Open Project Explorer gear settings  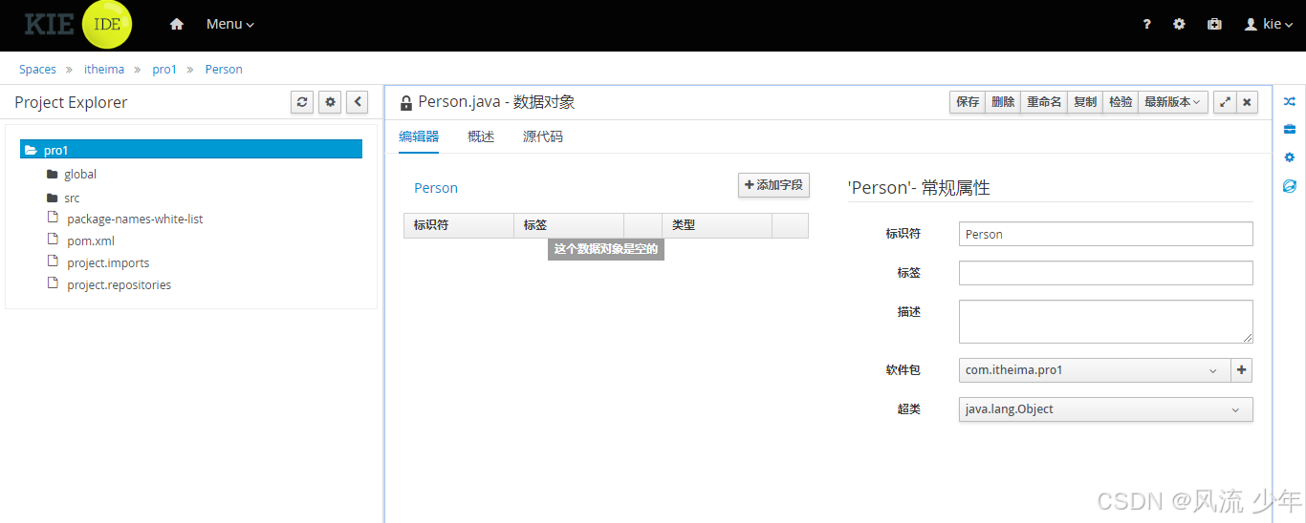tap(330, 102)
